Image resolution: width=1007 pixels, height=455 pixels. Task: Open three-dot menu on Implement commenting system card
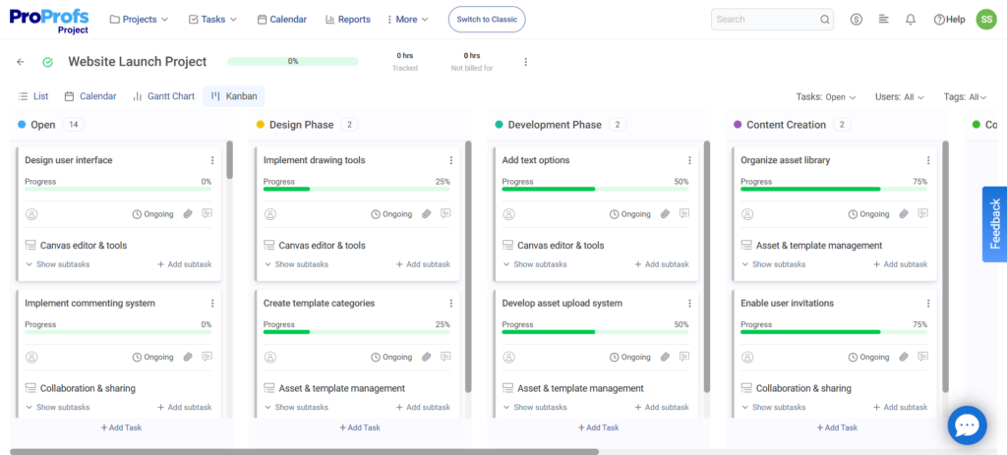(212, 304)
